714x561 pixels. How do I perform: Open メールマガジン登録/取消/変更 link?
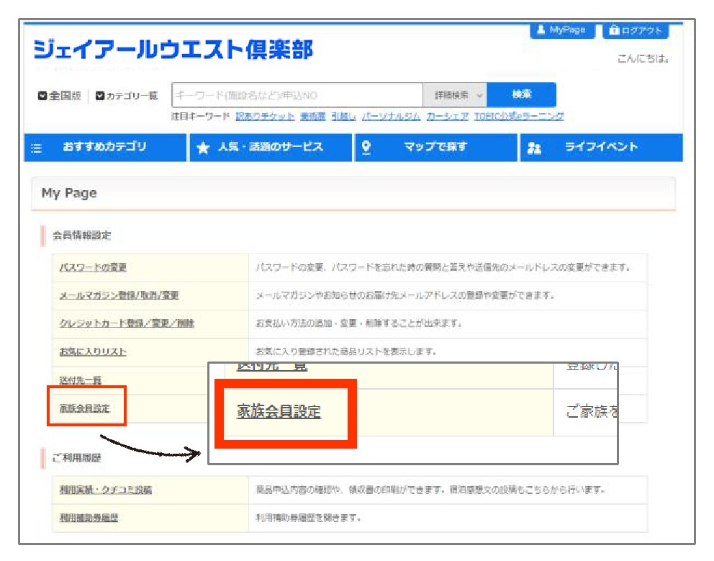coord(119,295)
